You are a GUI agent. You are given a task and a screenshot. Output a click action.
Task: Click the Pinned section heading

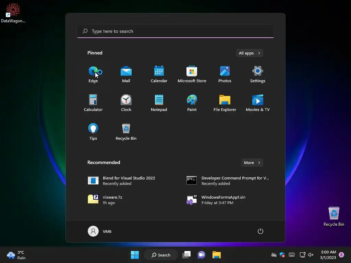point(95,53)
